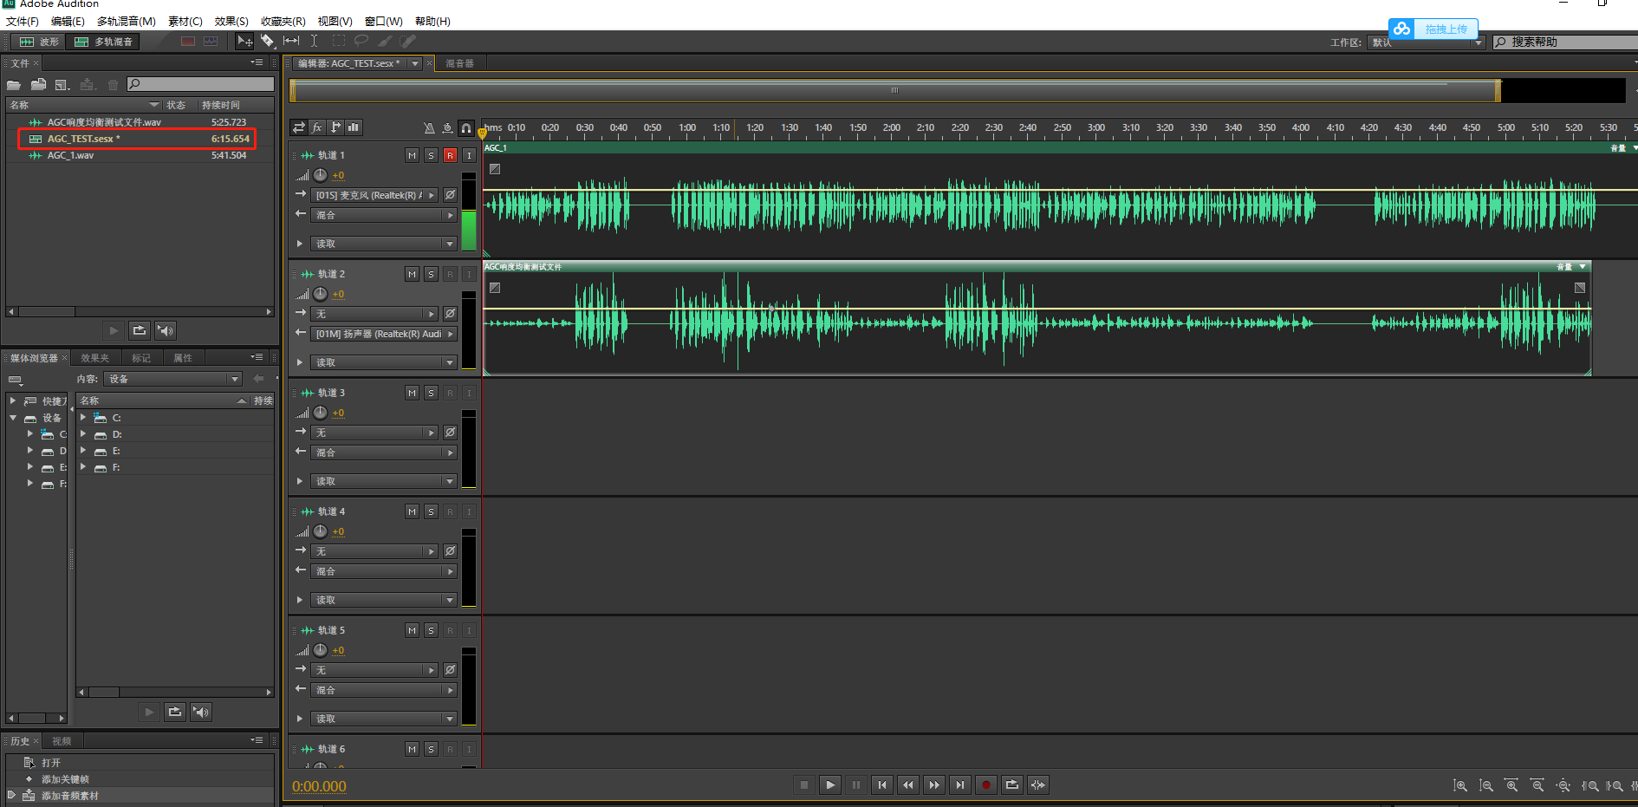The width and height of the screenshot is (1638, 807).
Task: Click the loop playback icon in Media Browser
Action: tap(175, 712)
